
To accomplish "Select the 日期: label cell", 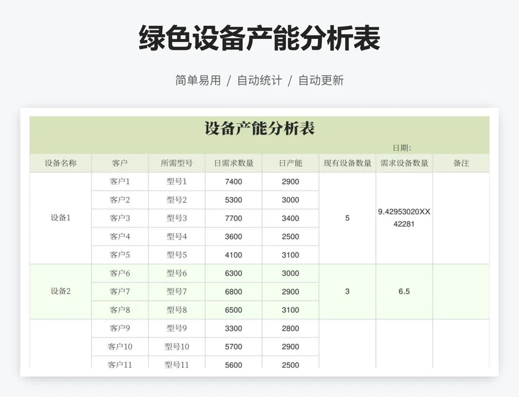I will click(402, 148).
